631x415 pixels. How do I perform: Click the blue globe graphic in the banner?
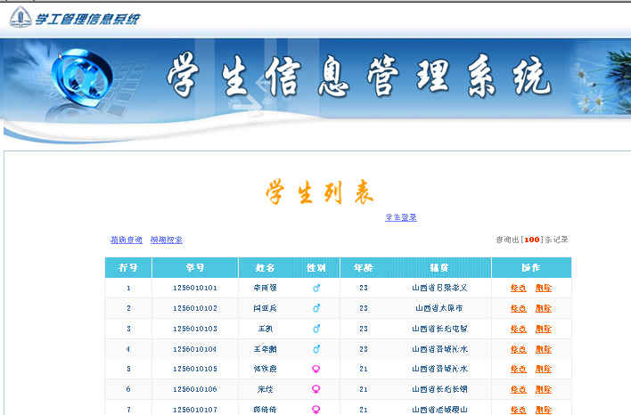[x=80, y=82]
